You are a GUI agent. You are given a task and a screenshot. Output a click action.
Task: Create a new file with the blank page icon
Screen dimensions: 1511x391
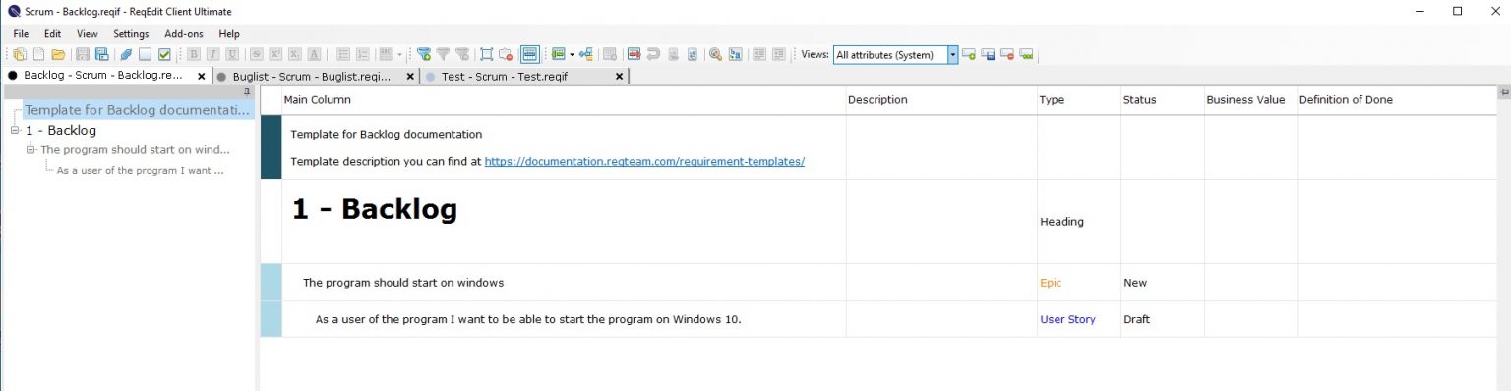[38, 54]
